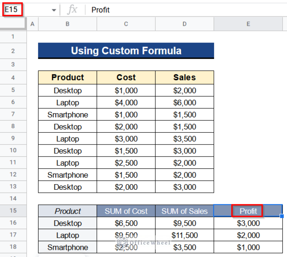Select the Sales column heading cell
Viewport: 287px width, 257px height.
[184, 77]
